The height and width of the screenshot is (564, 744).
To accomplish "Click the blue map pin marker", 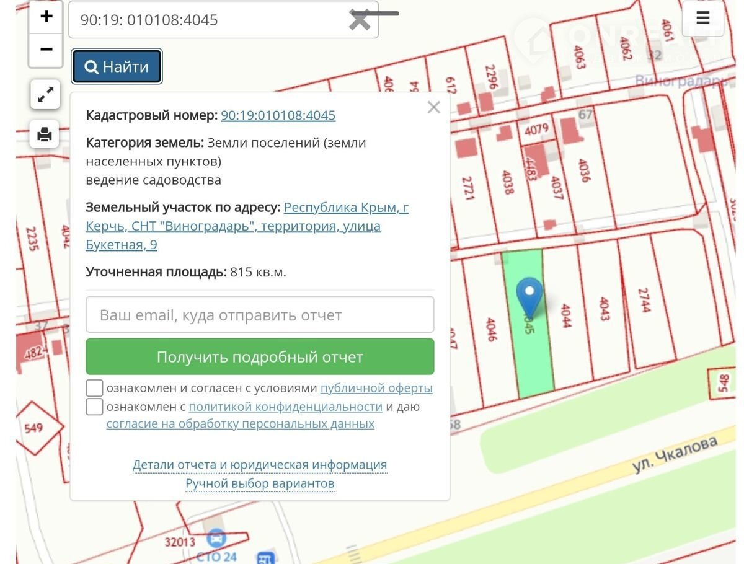I will [x=529, y=295].
